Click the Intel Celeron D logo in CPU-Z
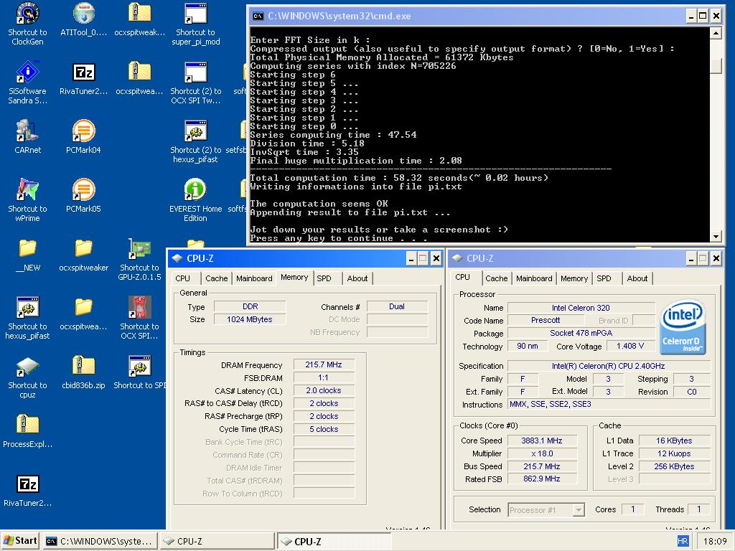The image size is (735, 551). tap(683, 326)
